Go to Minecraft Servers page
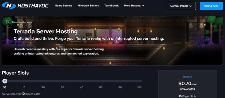Image resolution: width=225 pixels, height=98 pixels. [x=88, y=5]
